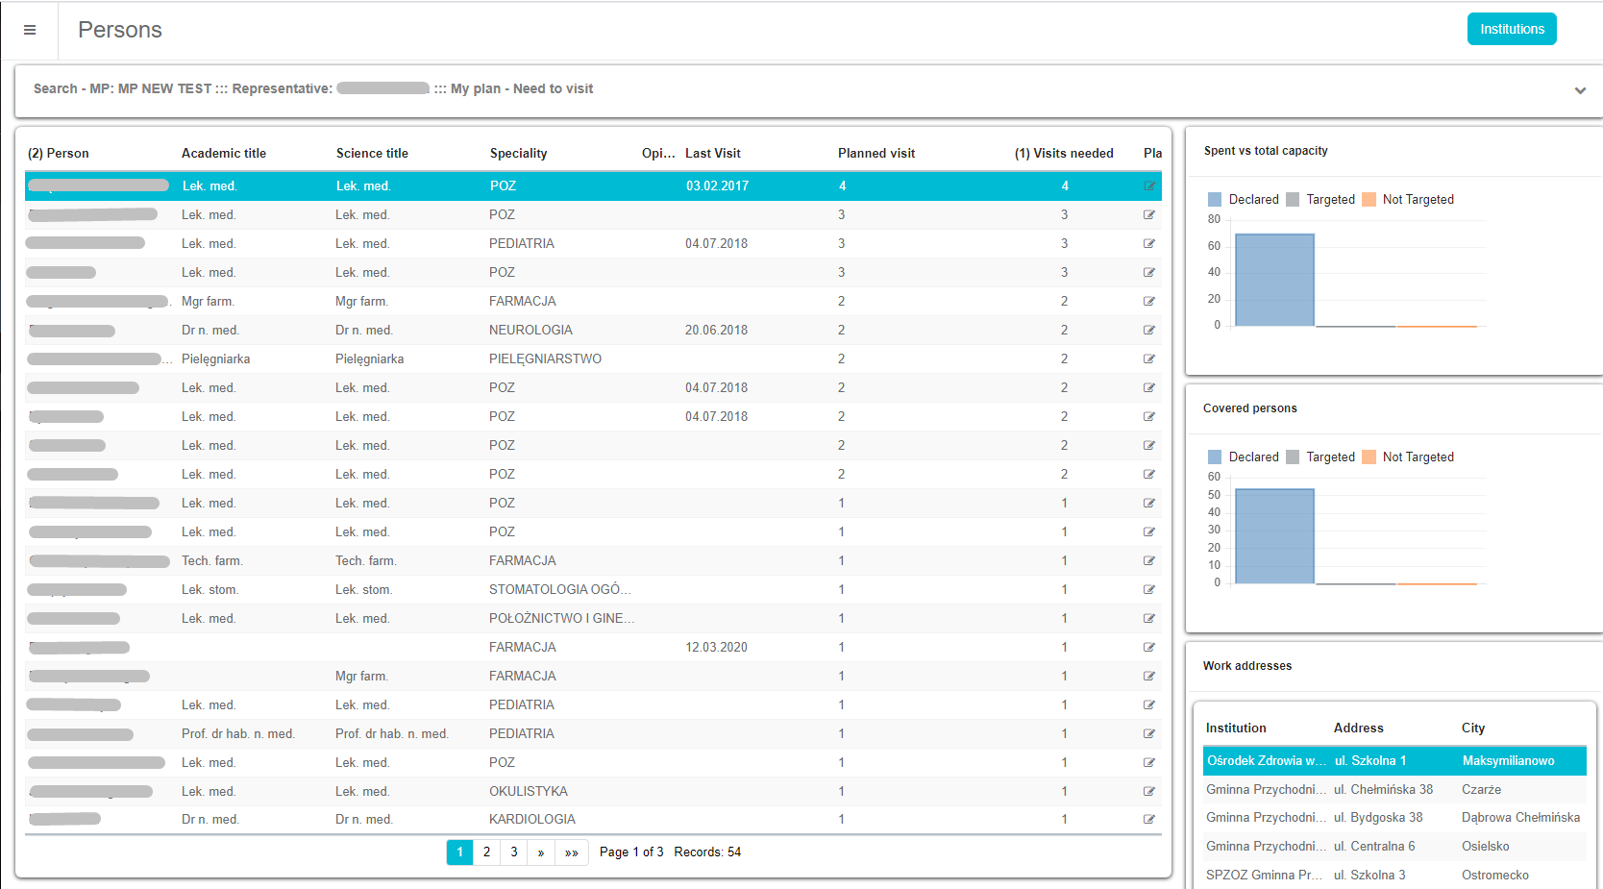Viewport: 1603px width, 889px height.
Task: Sort table by Last Visit column
Action: [x=712, y=154]
